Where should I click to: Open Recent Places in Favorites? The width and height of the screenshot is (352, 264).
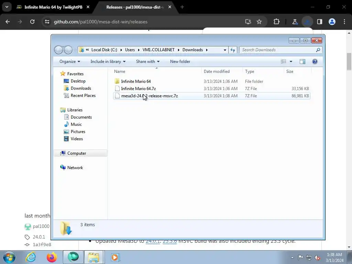point(83,96)
